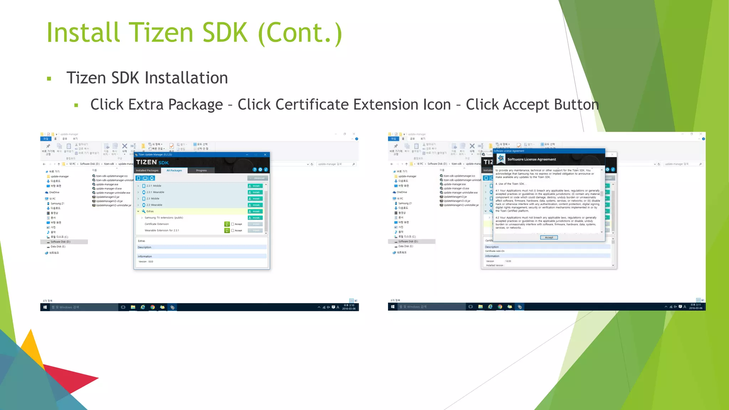Toggle mobile platform filter in left Update Manager
Image resolution: width=729 pixels, height=410 pixels.
139,178
